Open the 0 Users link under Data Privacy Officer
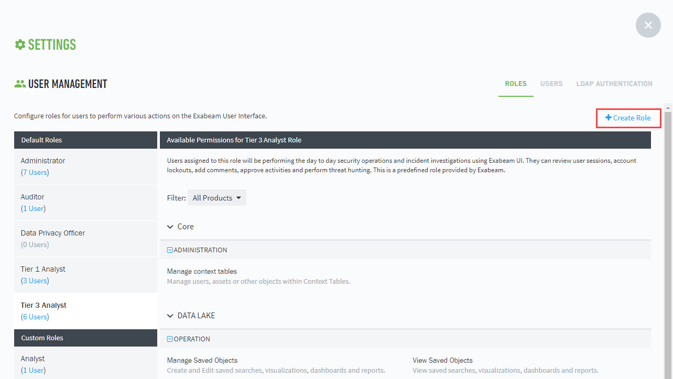Viewport: 673px width, 379px height. (x=35, y=244)
